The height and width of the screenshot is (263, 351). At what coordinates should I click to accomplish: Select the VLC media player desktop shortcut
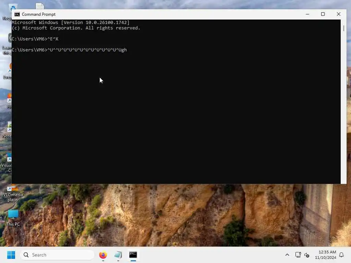pos(13,193)
